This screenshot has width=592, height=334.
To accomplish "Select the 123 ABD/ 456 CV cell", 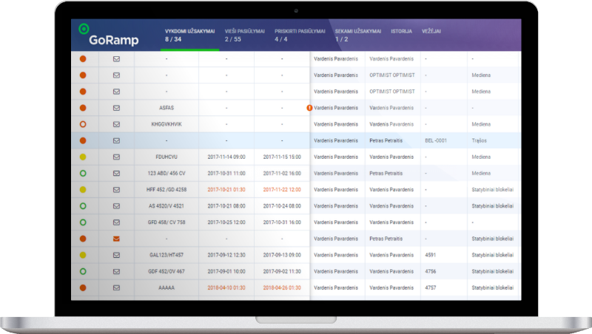I will point(166,174).
